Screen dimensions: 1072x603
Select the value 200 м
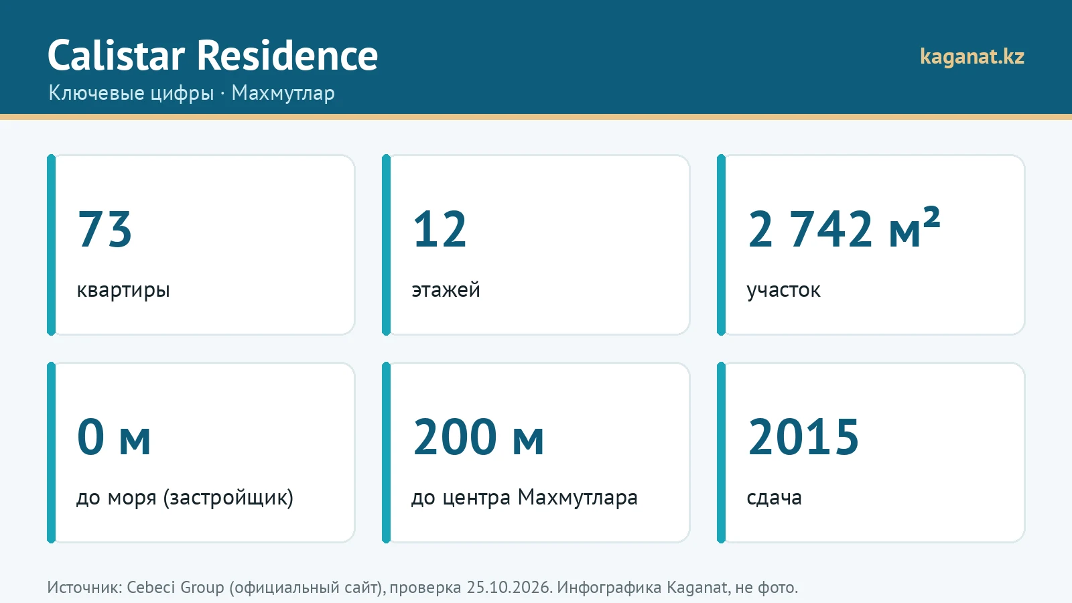tap(478, 437)
